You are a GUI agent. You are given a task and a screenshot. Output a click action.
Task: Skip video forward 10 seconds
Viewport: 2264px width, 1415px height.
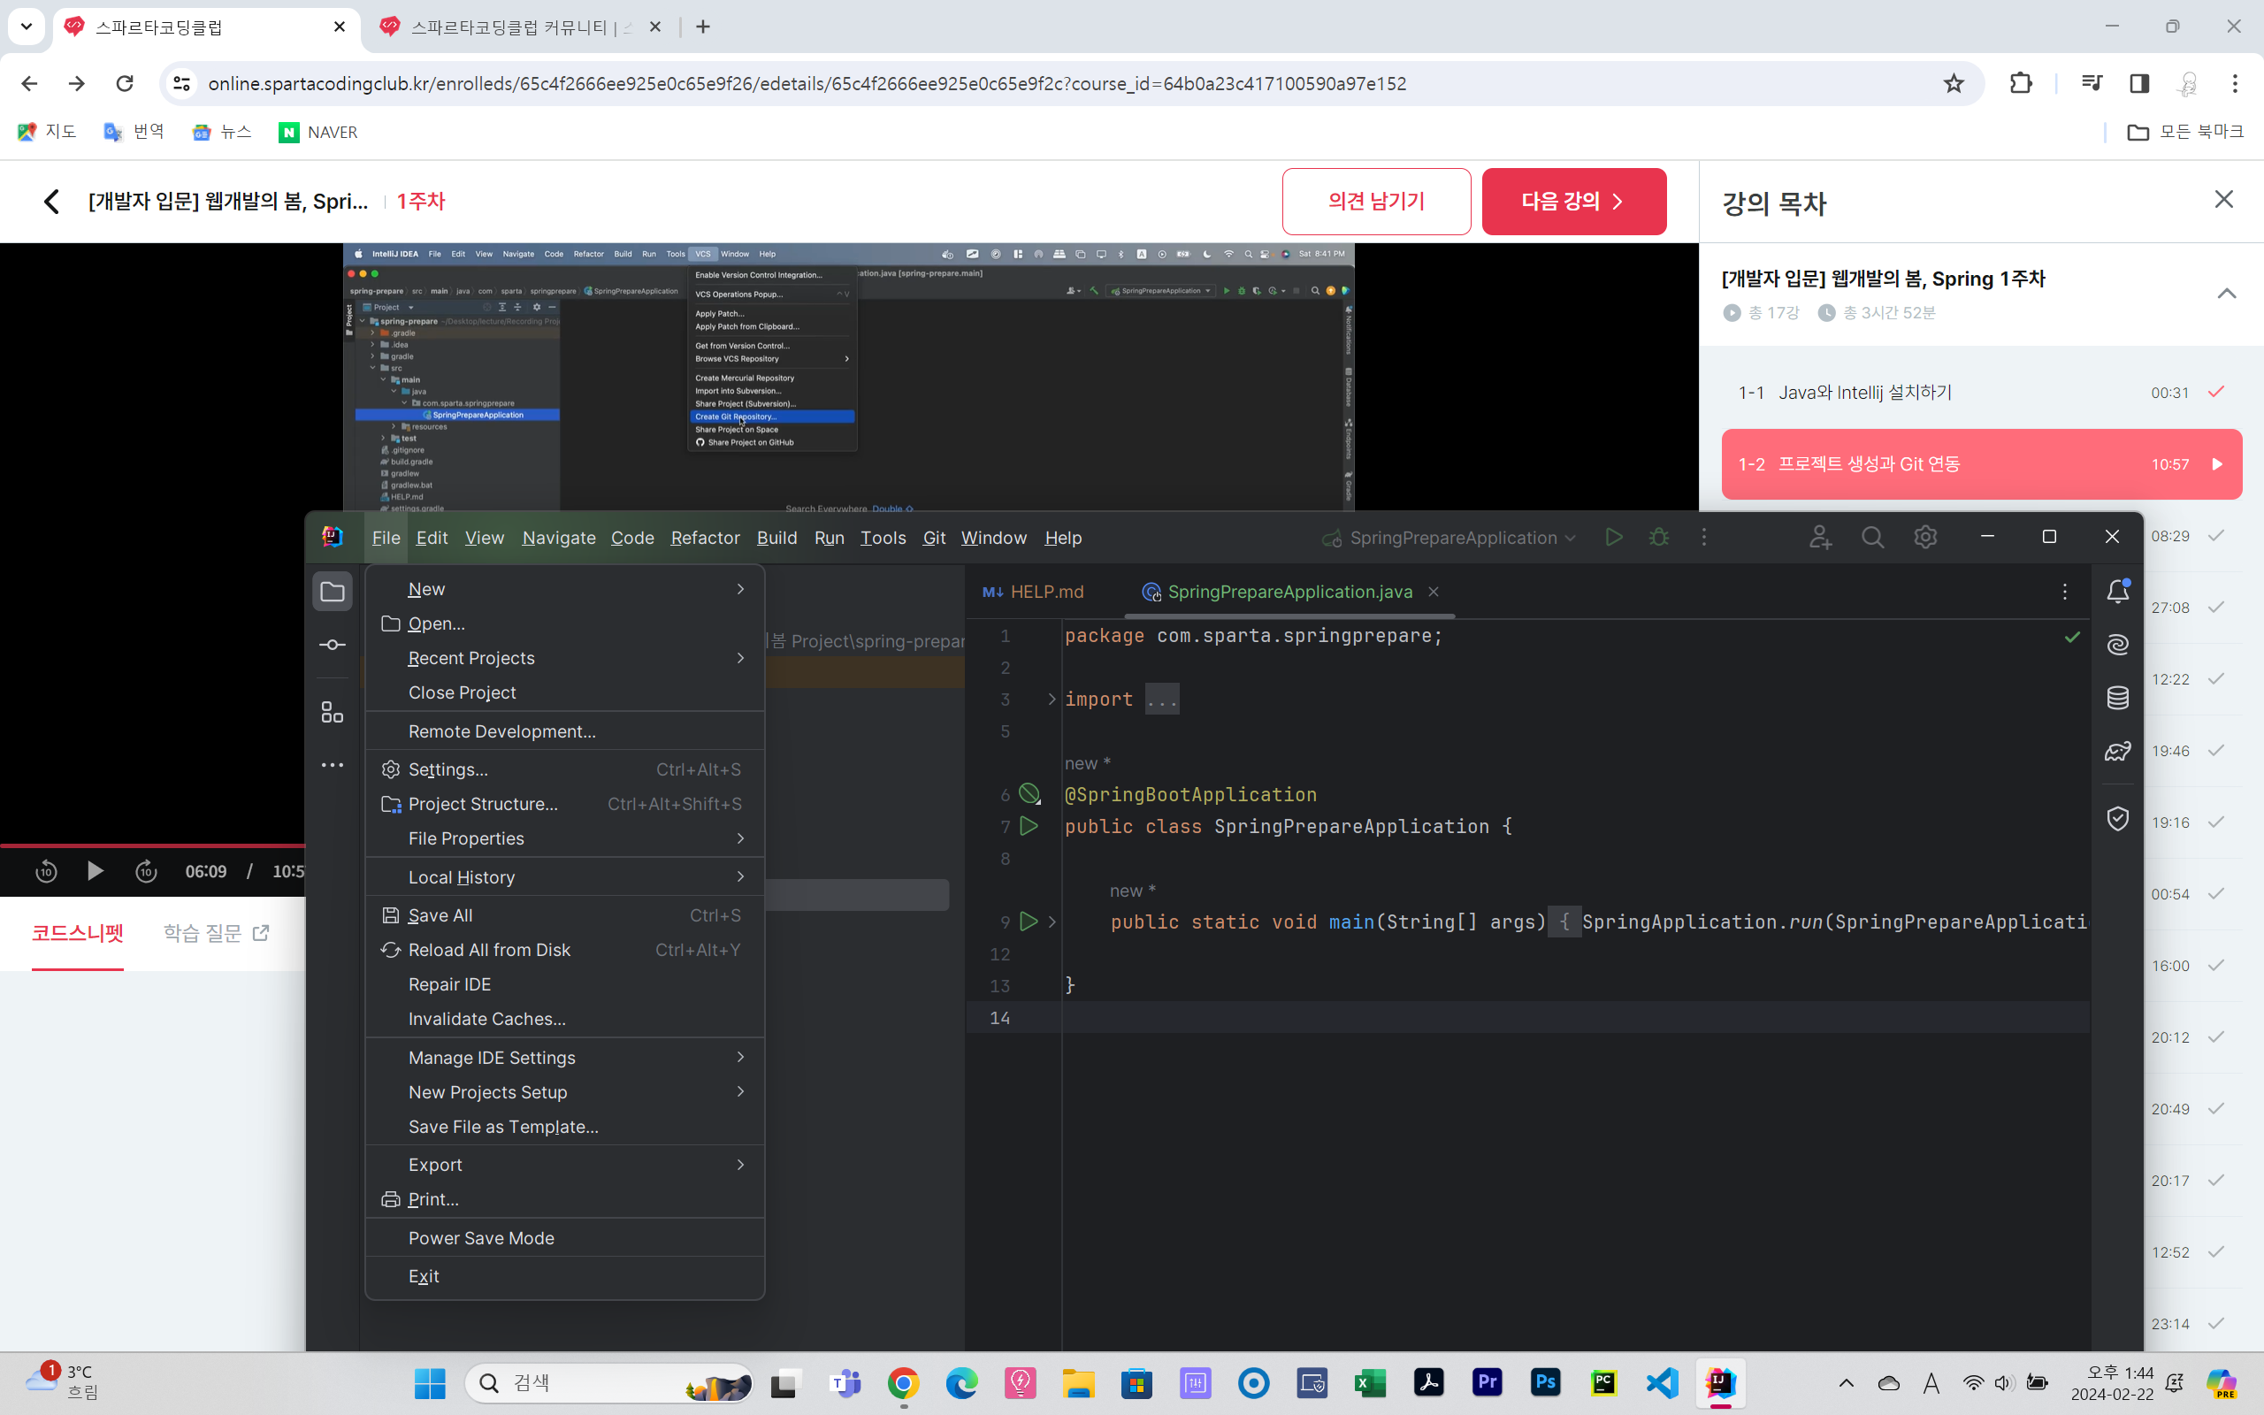pos(146,871)
